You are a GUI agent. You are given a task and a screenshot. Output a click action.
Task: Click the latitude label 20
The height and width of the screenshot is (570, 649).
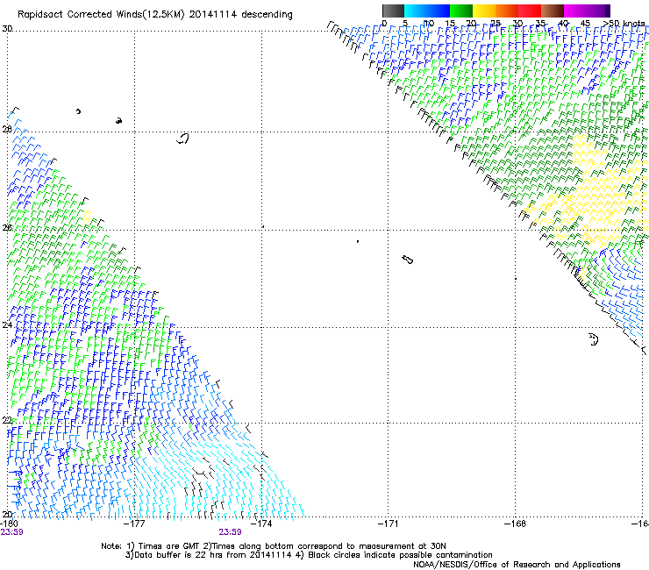7,514
